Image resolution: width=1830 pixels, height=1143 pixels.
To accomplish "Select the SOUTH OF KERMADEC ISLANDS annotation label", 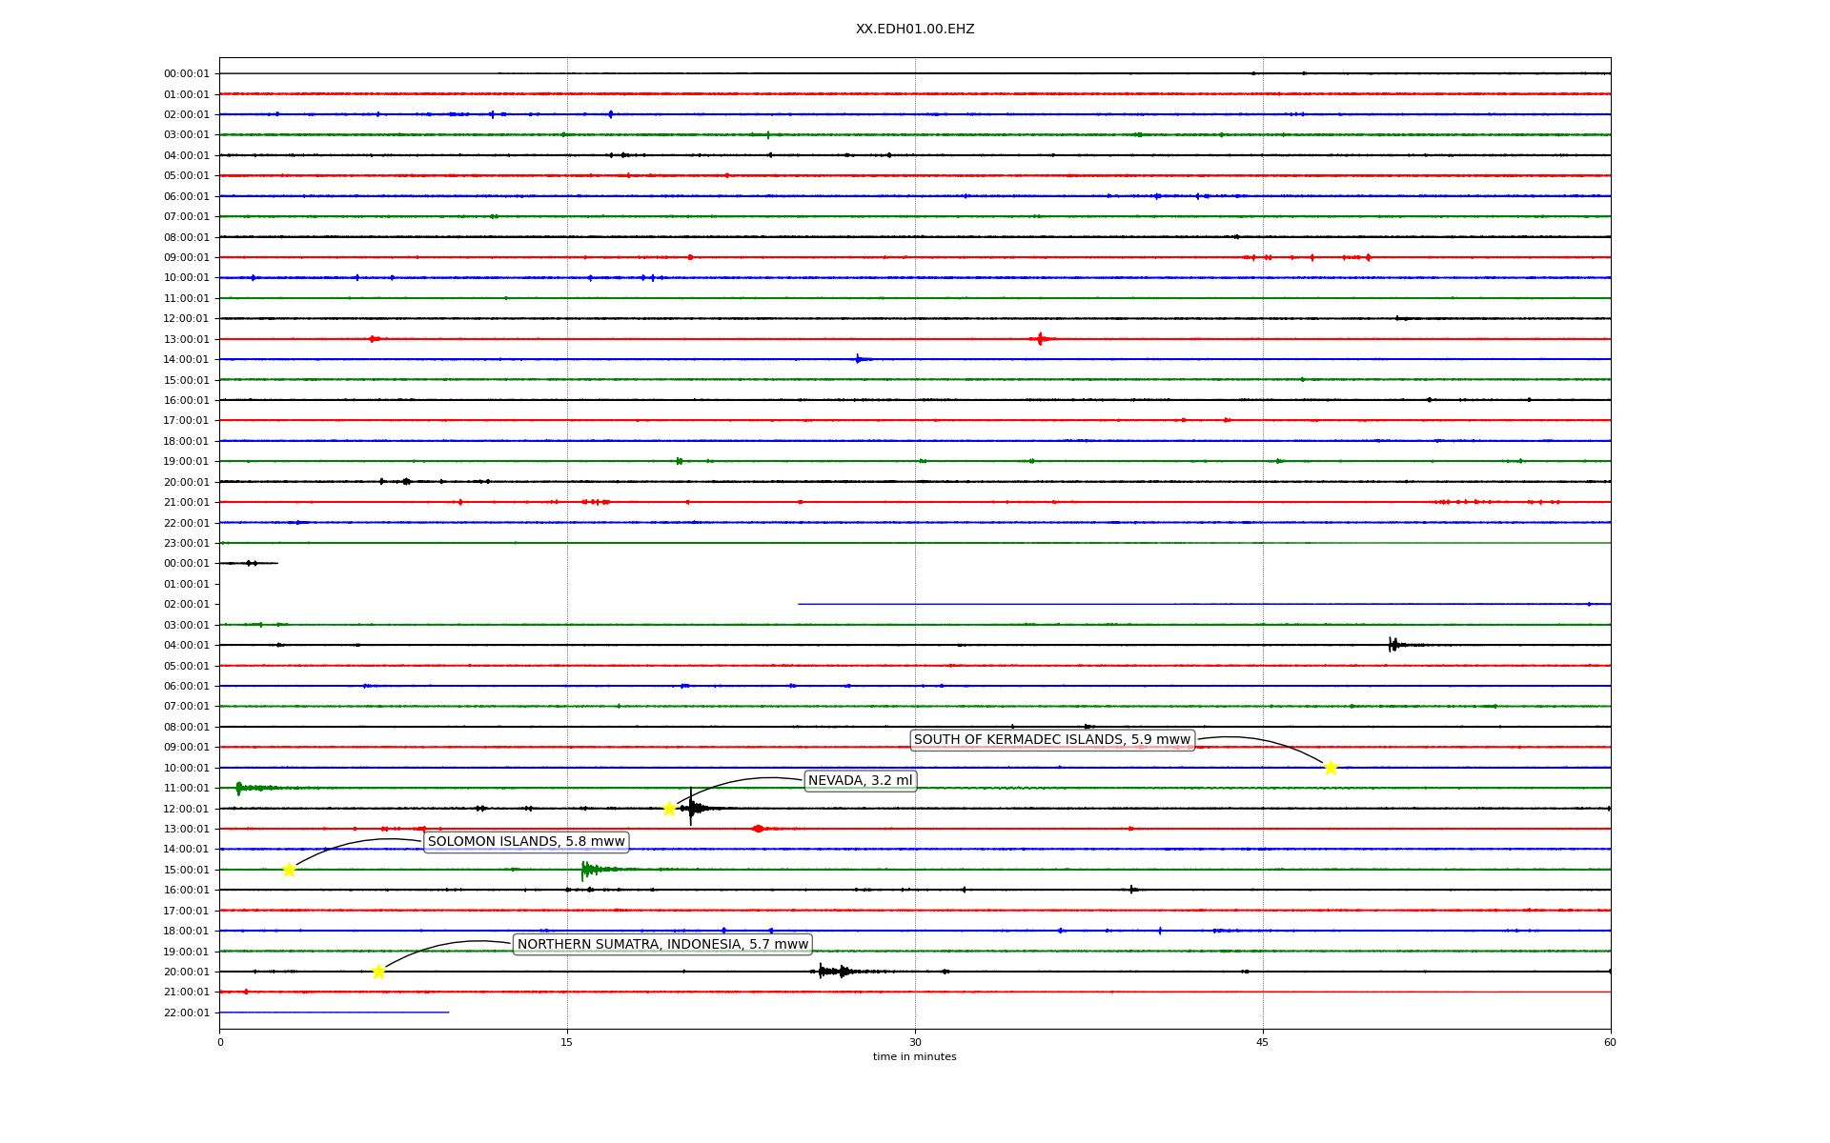I will click(1051, 740).
